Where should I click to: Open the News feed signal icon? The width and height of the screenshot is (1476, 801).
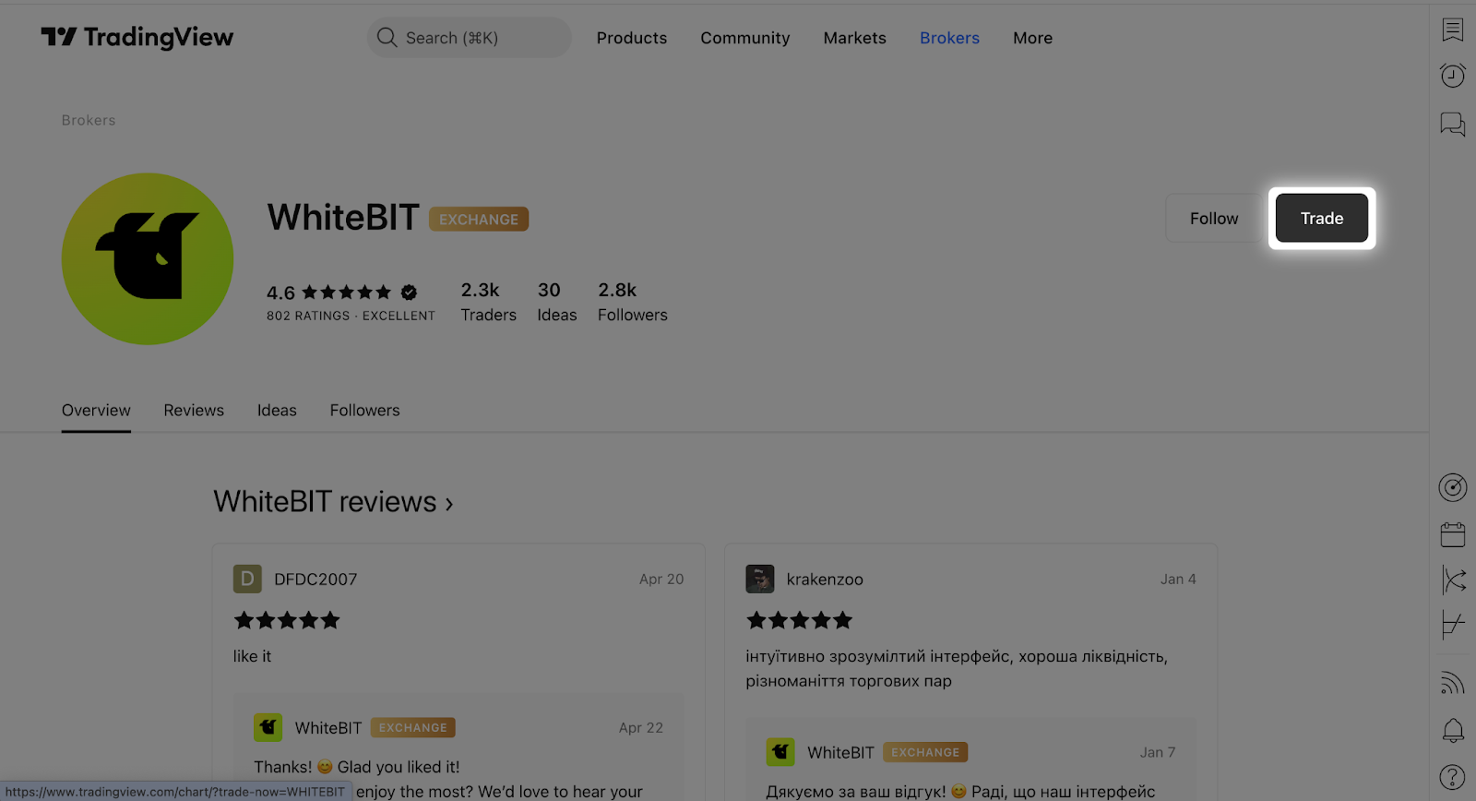tap(1453, 682)
